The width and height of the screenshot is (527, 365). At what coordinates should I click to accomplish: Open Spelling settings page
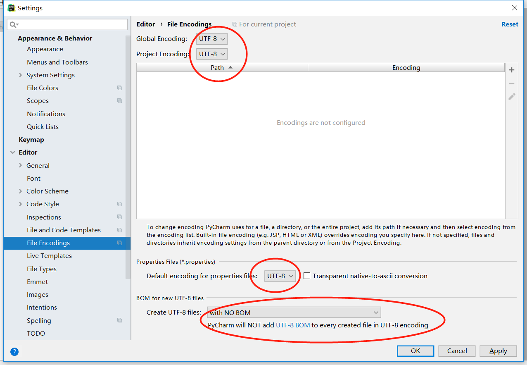click(39, 320)
